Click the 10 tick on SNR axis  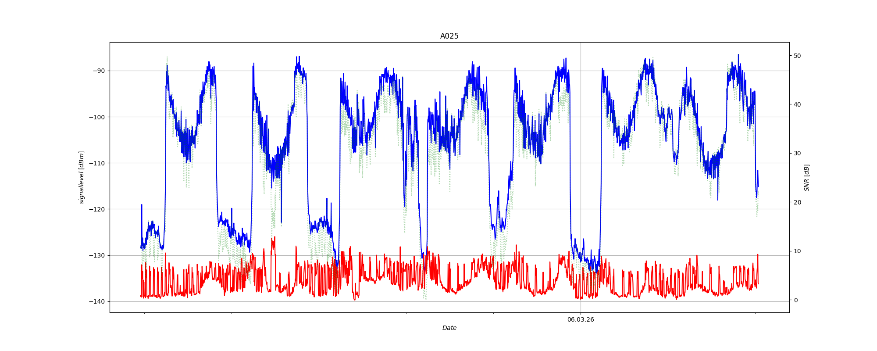[797, 251]
